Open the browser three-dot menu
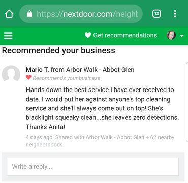The height and width of the screenshot is (183, 188). pyautogui.click(x=175, y=14)
